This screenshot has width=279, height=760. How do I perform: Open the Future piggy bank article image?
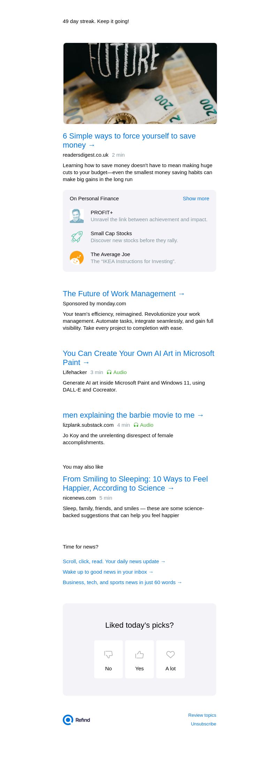(140, 83)
